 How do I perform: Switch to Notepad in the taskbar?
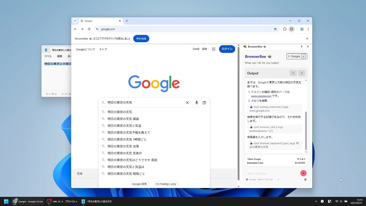click(x=97, y=201)
